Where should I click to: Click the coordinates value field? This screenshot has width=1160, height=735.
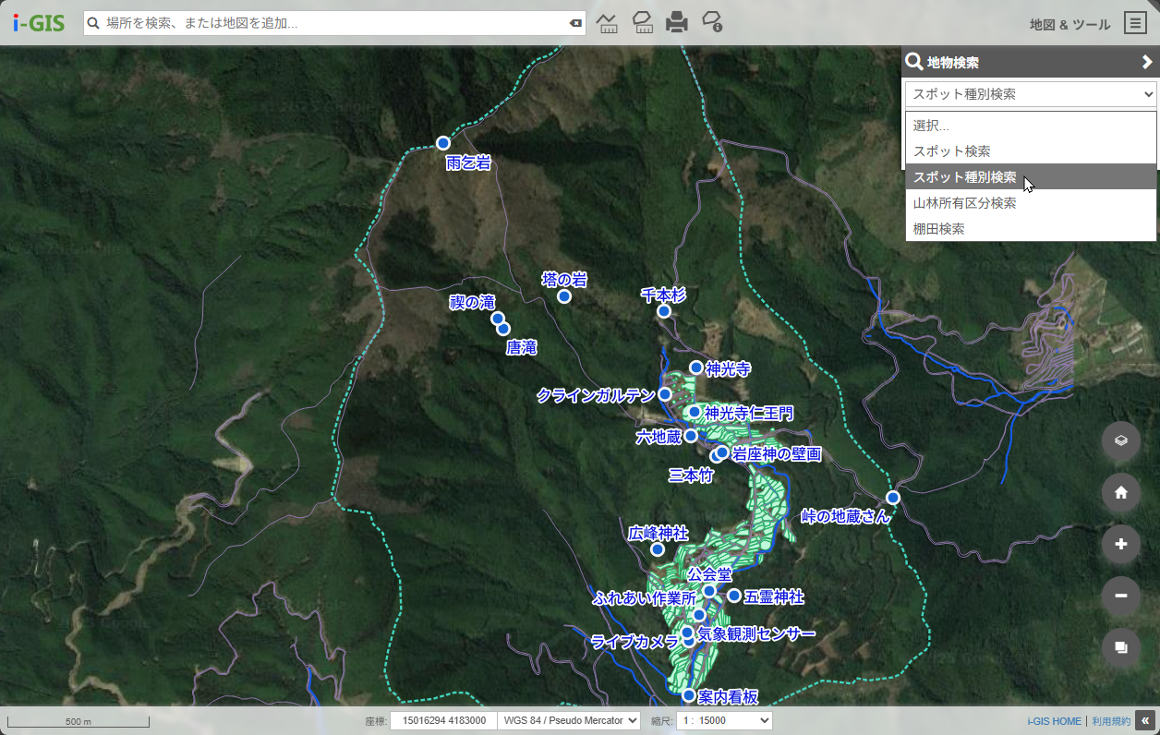[x=443, y=720]
